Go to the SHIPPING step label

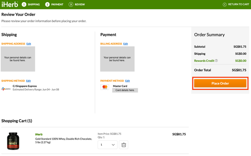(34, 4)
